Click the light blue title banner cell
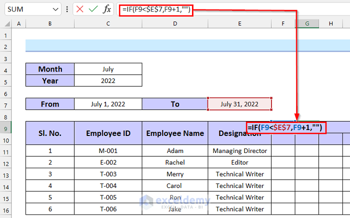The height and width of the screenshot is (218, 350). (187, 45)
